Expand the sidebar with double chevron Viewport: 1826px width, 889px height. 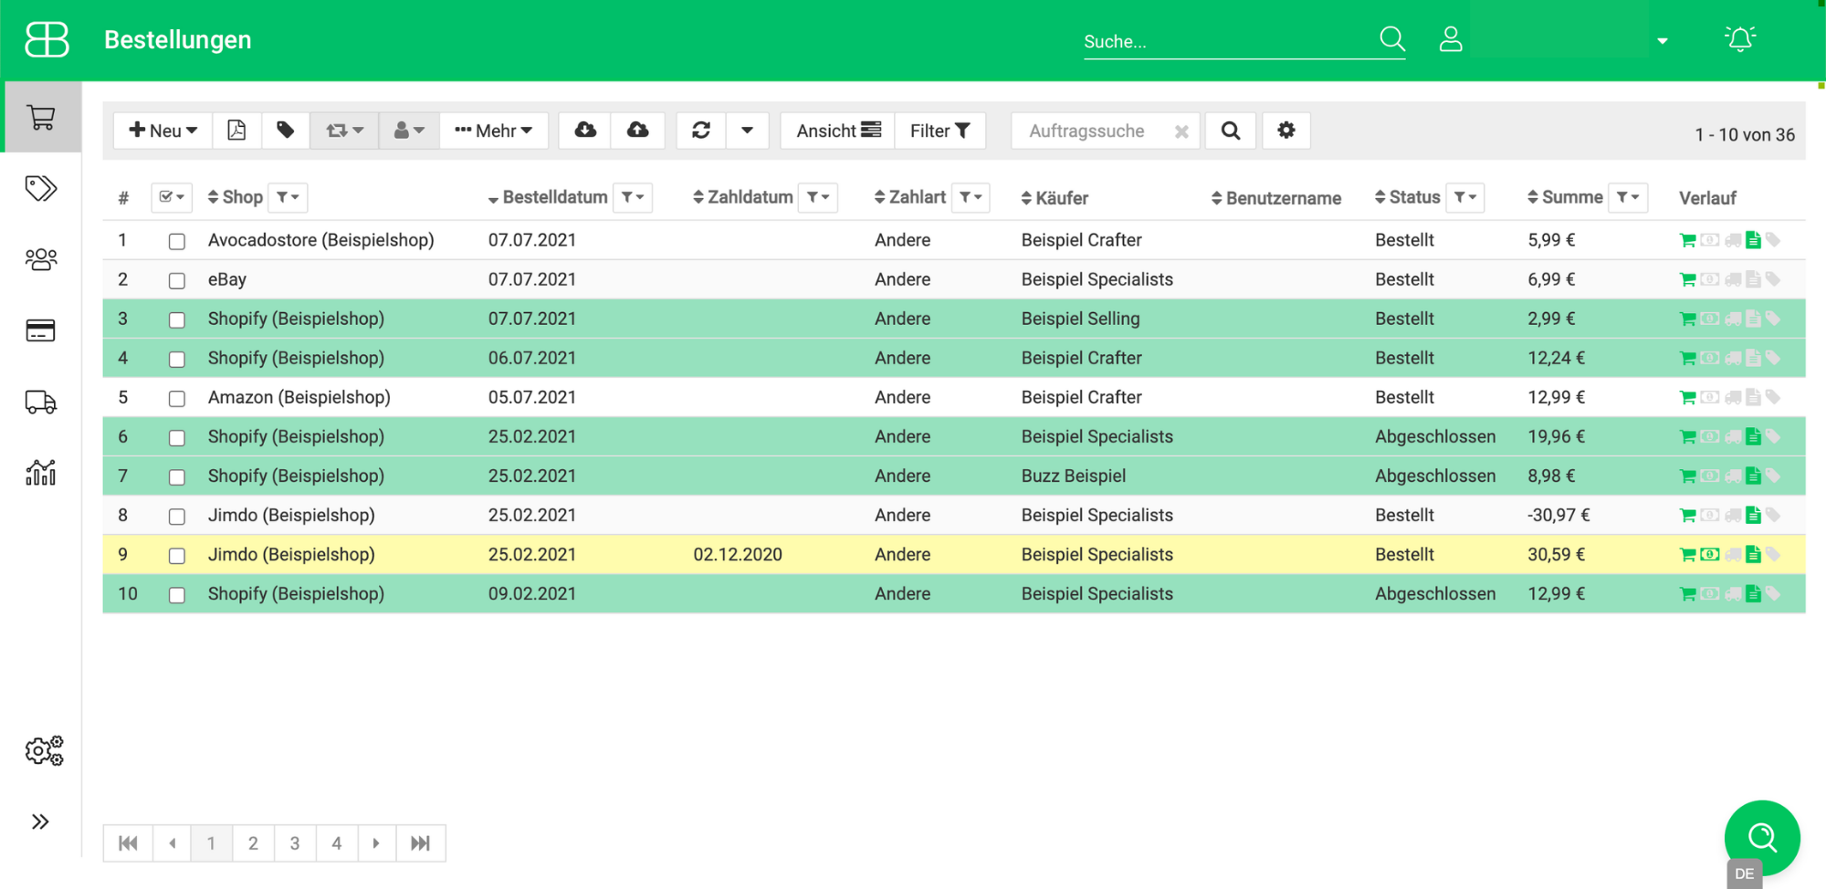coord(40,821)
